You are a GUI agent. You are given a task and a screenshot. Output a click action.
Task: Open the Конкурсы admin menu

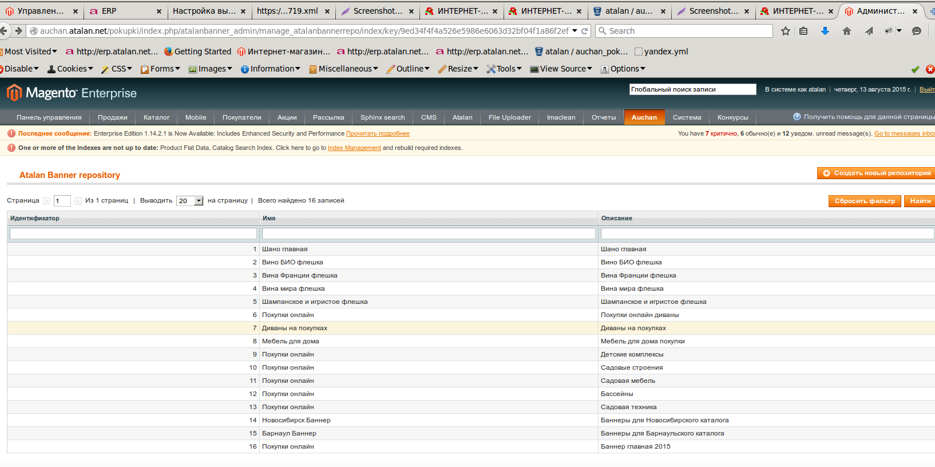[733, 117]
